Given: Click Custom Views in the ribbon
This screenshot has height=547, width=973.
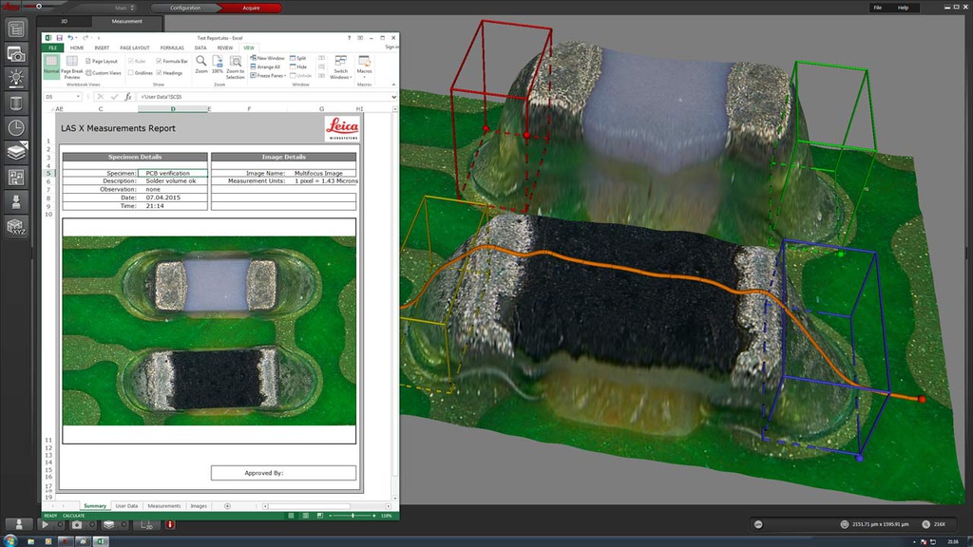Looking at the screenshot, I should tap(103, 73).
